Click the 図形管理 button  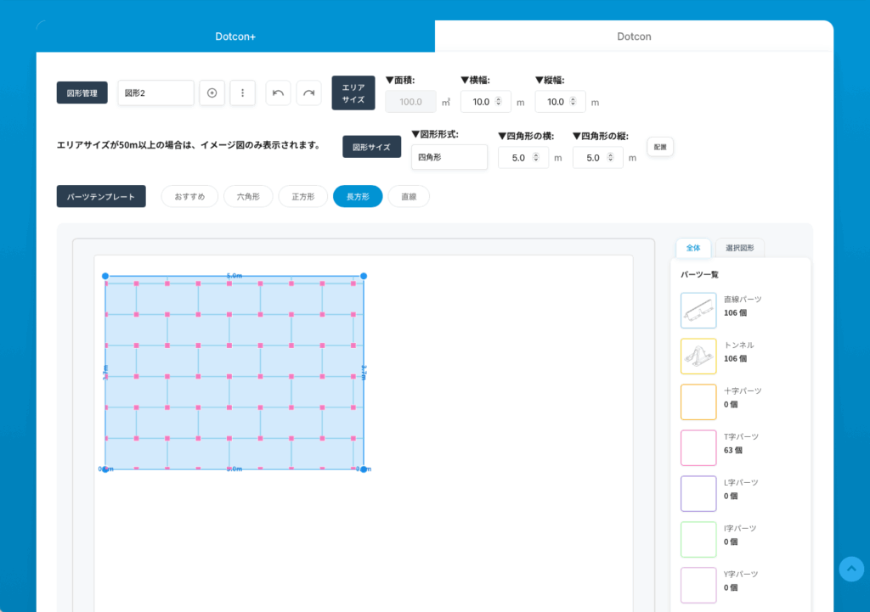[x=82, y=93]
